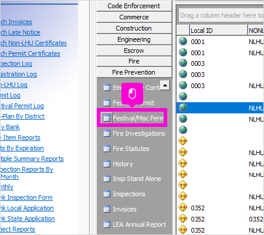Select the Insp Stand Alone table icon
Viewport: 264px width, 235px height.
pyautogui.click(x=107, y=179)
